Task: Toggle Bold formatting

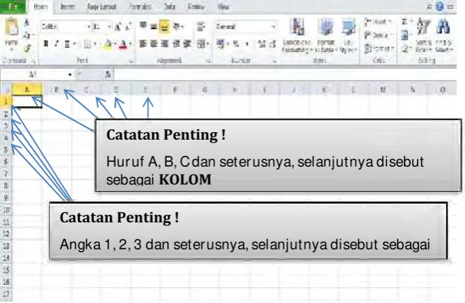Action: [46, 44]
